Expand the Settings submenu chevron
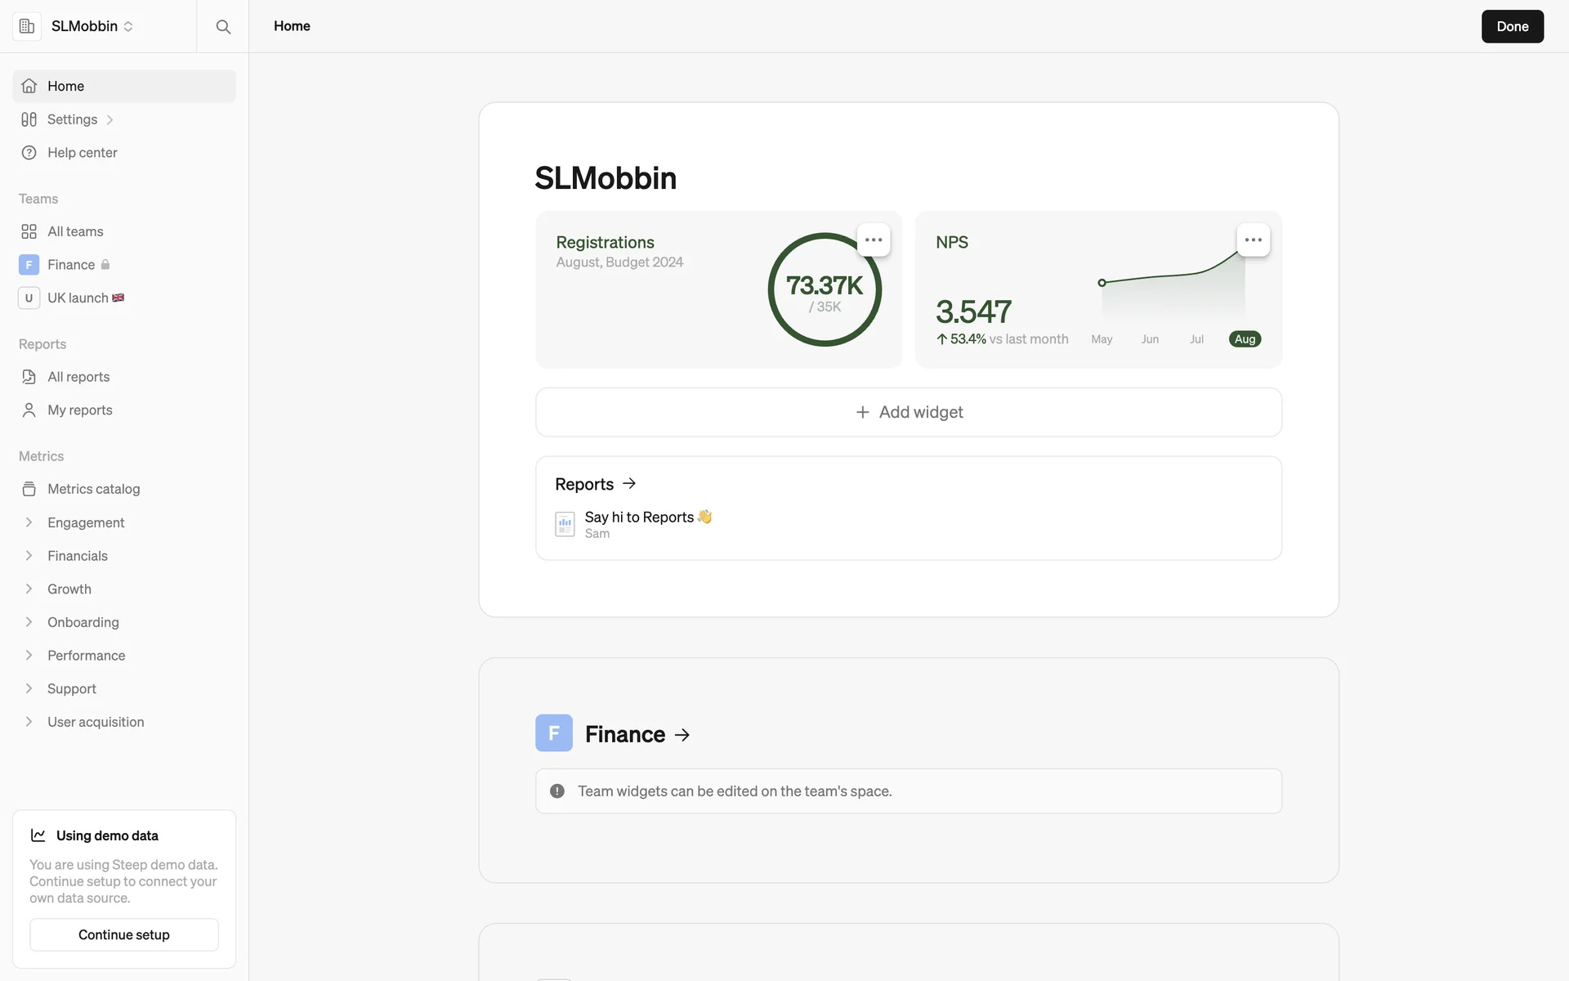The height and width of the screenshot is (981, 1569). click(110, 120)
